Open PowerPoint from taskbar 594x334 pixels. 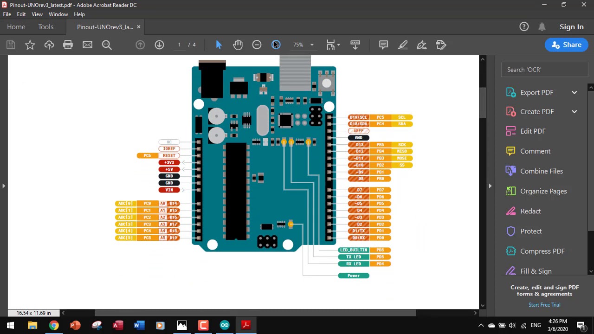[75, 325]
